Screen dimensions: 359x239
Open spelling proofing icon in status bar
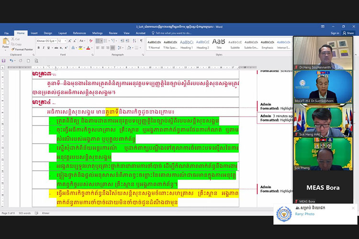pyautogui.click(x=36, y=213)
